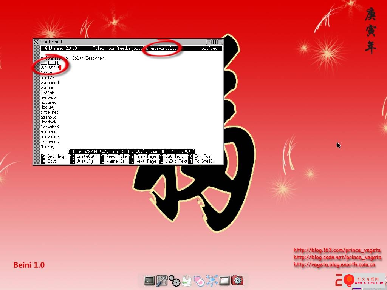Open the black terminal icon in the dock
The height and width of the screenshot is (290, 387).
pyautogui.click(x=149, y=281)
